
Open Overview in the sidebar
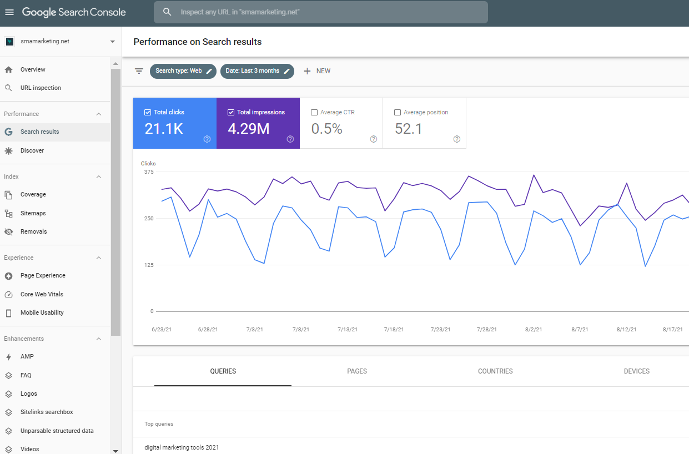(x=55, y=69)
